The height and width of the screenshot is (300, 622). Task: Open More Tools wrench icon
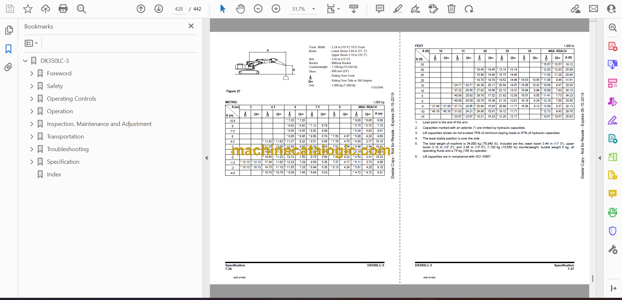point(612,249)
